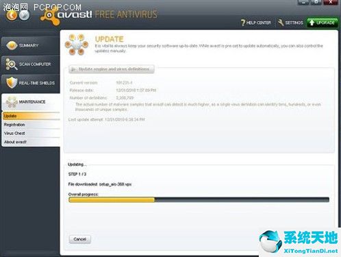The image size is (341, 257).
Task: Click the Updating... status label
Action: (x=77, y=164)
